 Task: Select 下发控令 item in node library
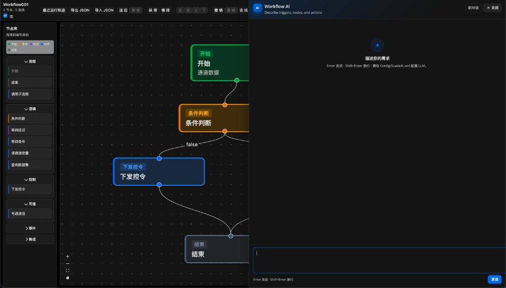click(30, 189)
